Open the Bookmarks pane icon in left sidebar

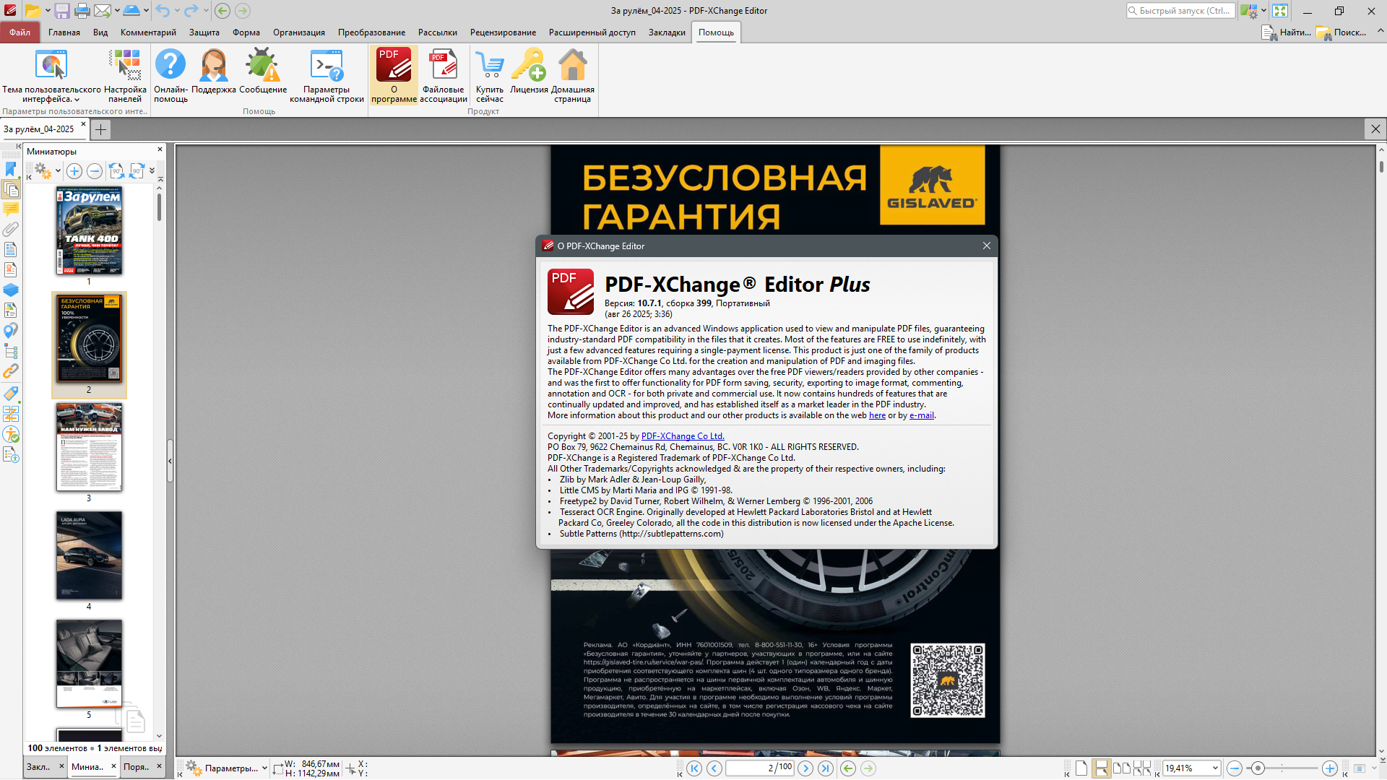(x=11, y=169)
